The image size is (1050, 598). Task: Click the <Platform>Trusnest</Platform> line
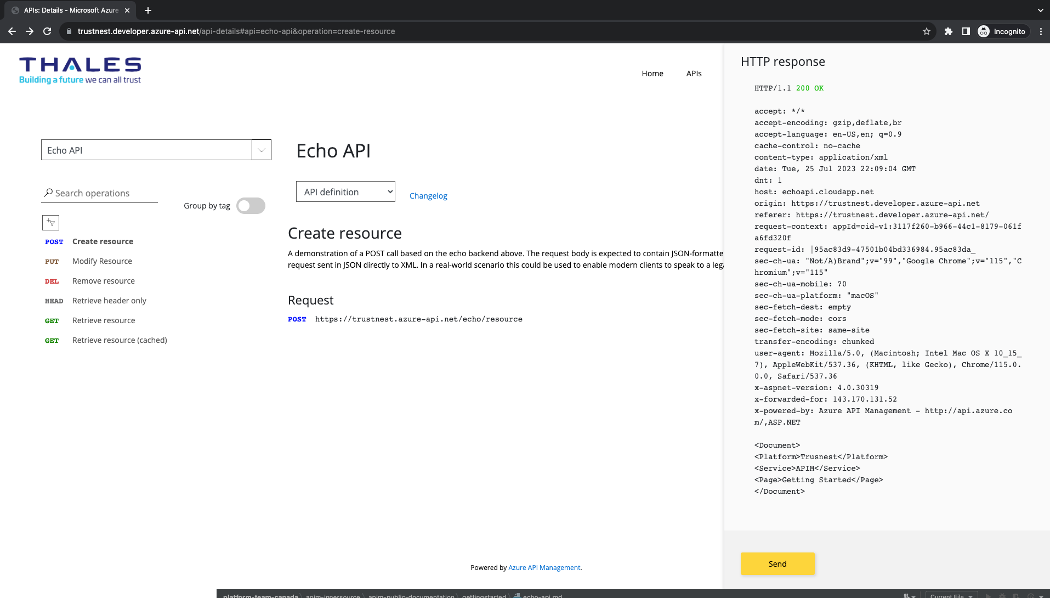[821, 456]
